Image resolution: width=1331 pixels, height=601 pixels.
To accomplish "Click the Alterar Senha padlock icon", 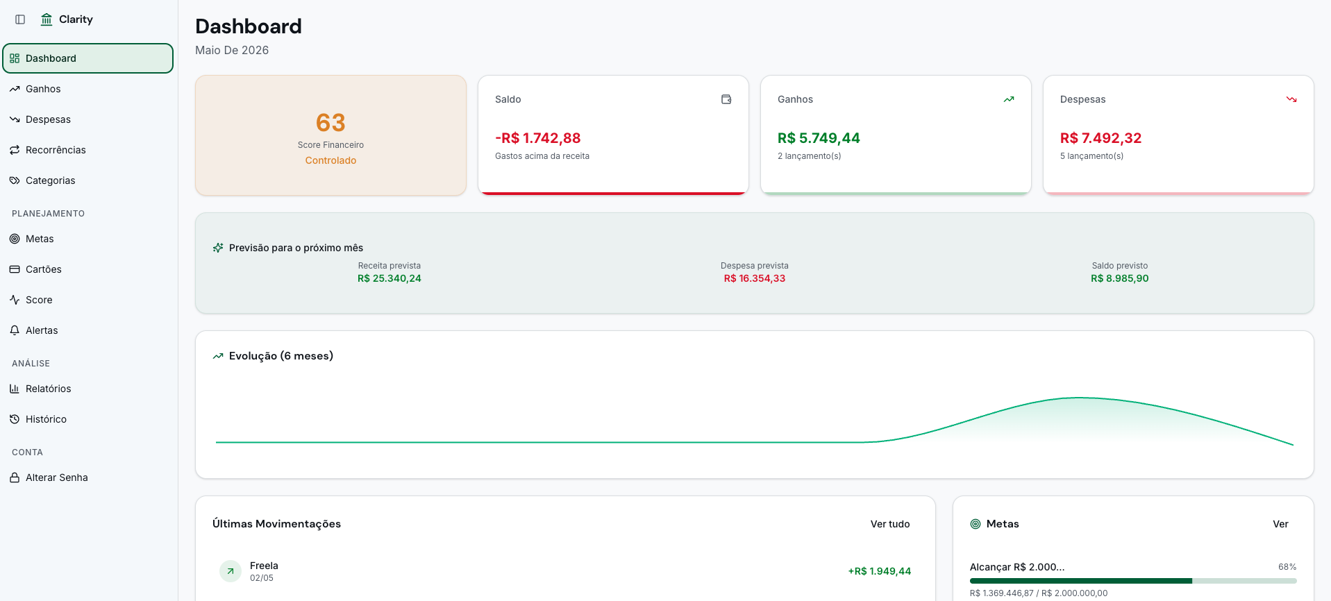I will pos(15,477).
